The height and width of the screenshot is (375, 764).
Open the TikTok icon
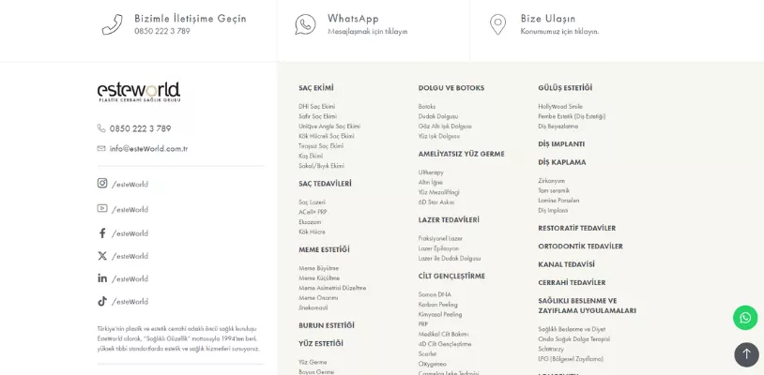102,302
